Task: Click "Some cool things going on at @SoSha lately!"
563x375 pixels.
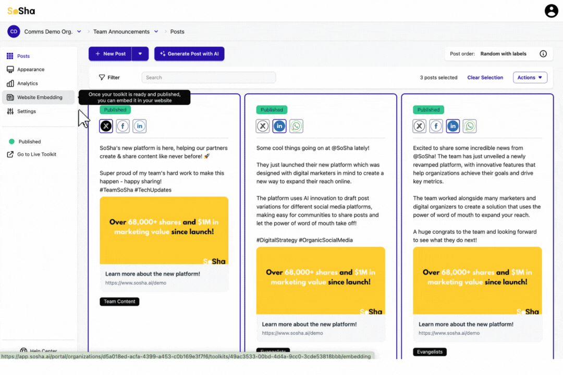Action: pos(313,148)
